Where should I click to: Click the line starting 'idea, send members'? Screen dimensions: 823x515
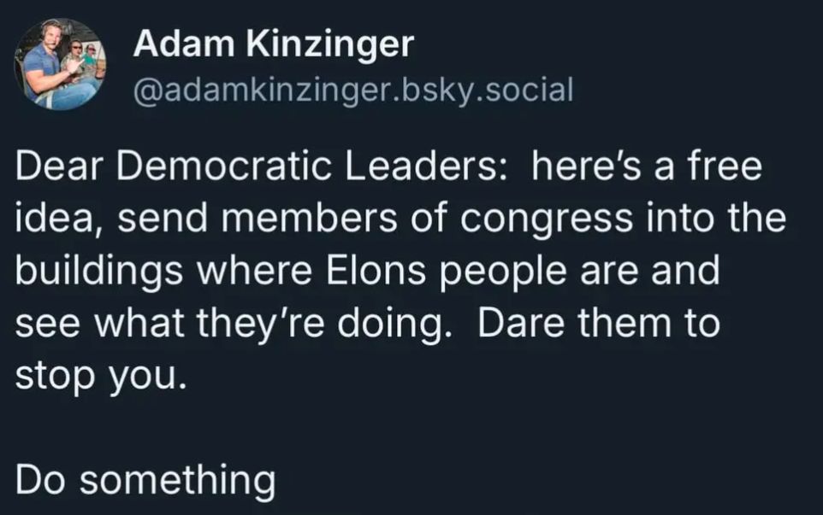[x=400, y=219]
